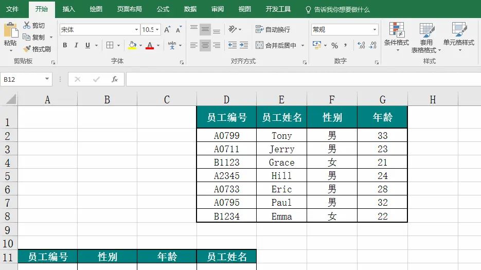The height and width of the screenshot is (270, 481).
Task: Apply borders using border icon
Action: (110, 45)
